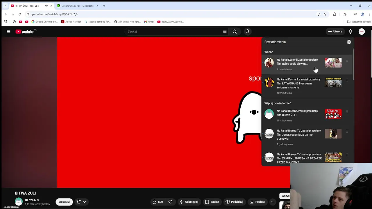Open the Utwórz create menu
Image resolution: width=372 pixels, height=209 pixels.
point(335,31)
